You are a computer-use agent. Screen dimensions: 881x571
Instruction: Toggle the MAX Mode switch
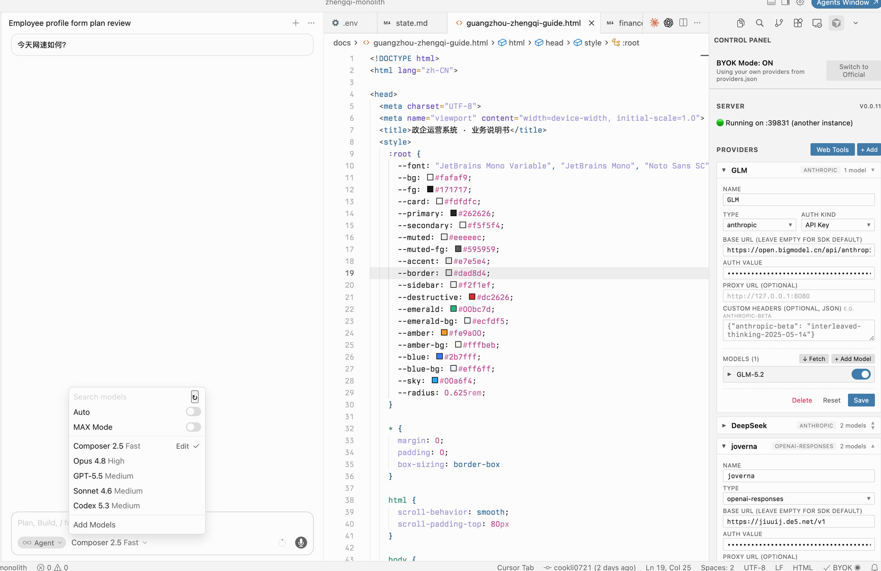click(193, 427)
